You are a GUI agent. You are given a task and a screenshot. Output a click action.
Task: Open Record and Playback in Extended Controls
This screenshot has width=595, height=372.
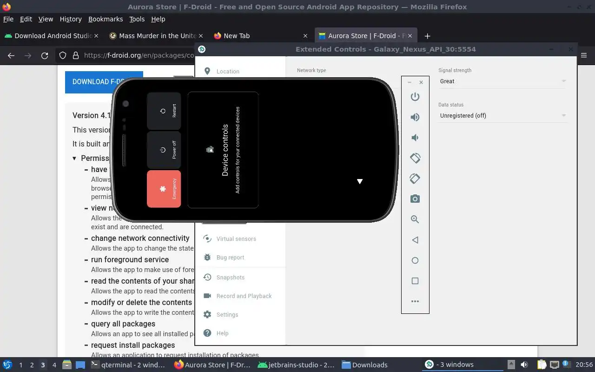(244, 296)
